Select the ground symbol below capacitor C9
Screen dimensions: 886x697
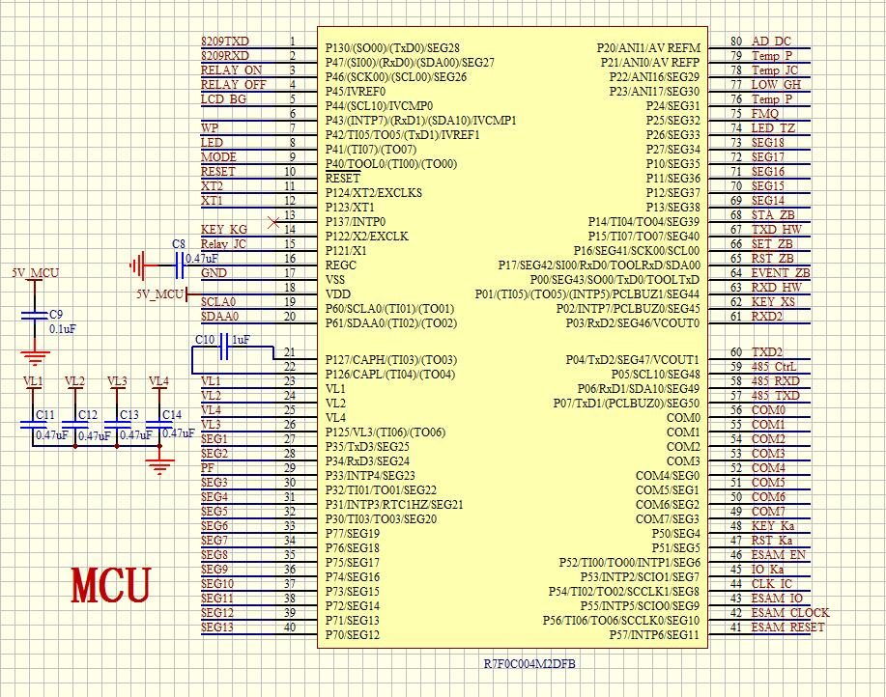[x=36, y=356]
